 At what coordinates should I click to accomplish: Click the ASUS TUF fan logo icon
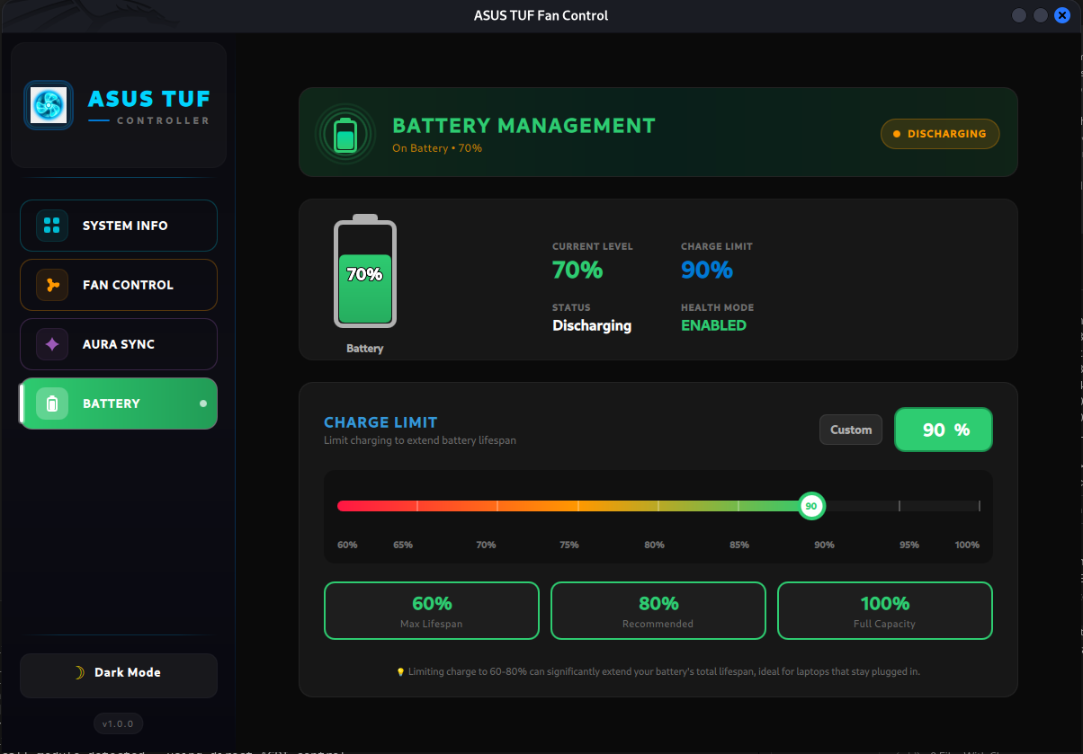49,105
